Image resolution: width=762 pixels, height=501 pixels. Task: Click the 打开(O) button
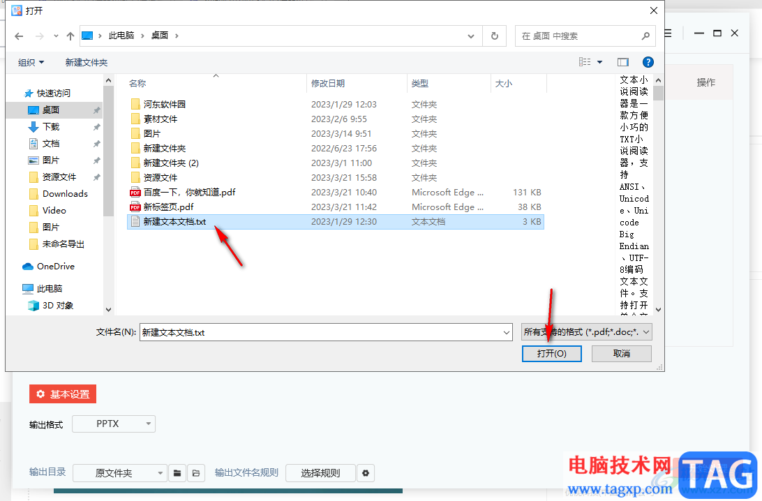tap(551, 354)
